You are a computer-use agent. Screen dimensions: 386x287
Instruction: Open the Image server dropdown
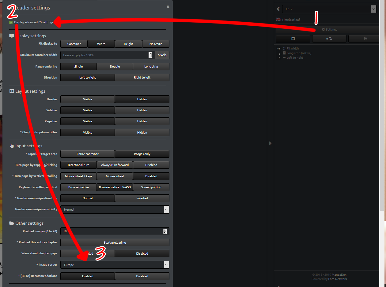[115, 265]
